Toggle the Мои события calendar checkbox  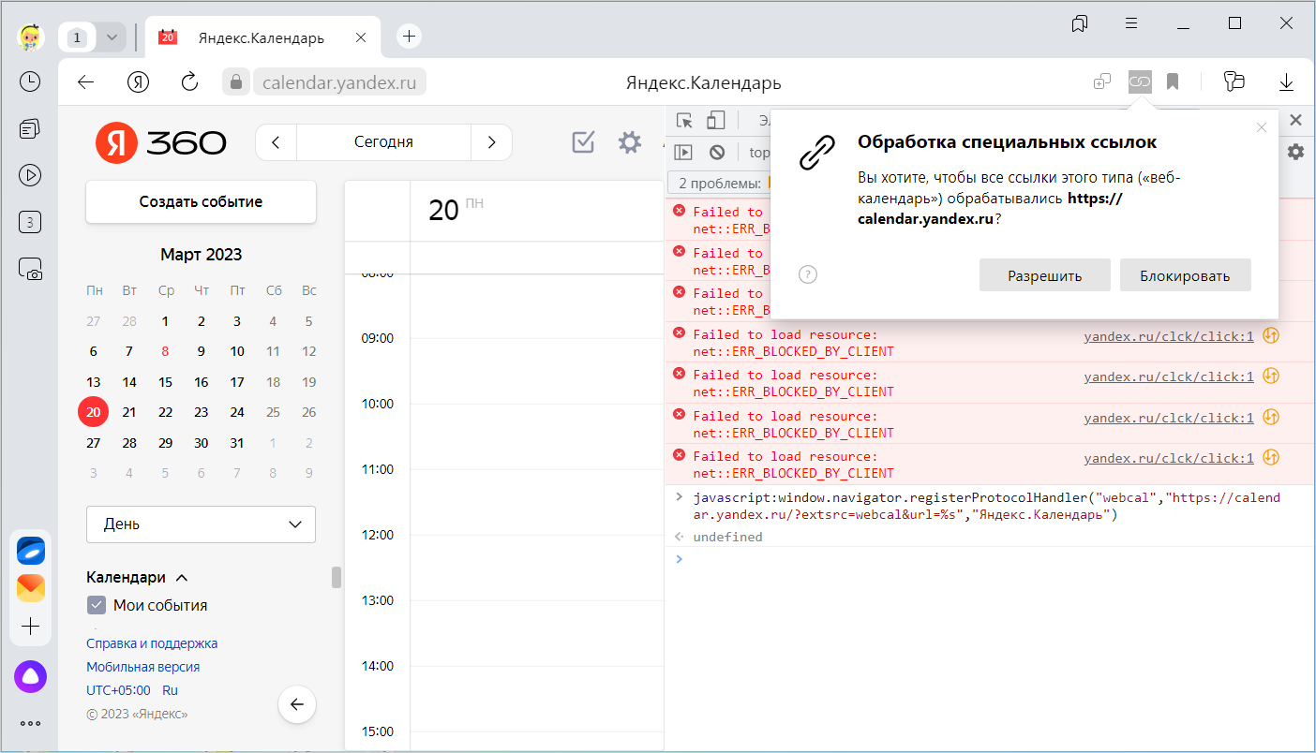point(96,605)
